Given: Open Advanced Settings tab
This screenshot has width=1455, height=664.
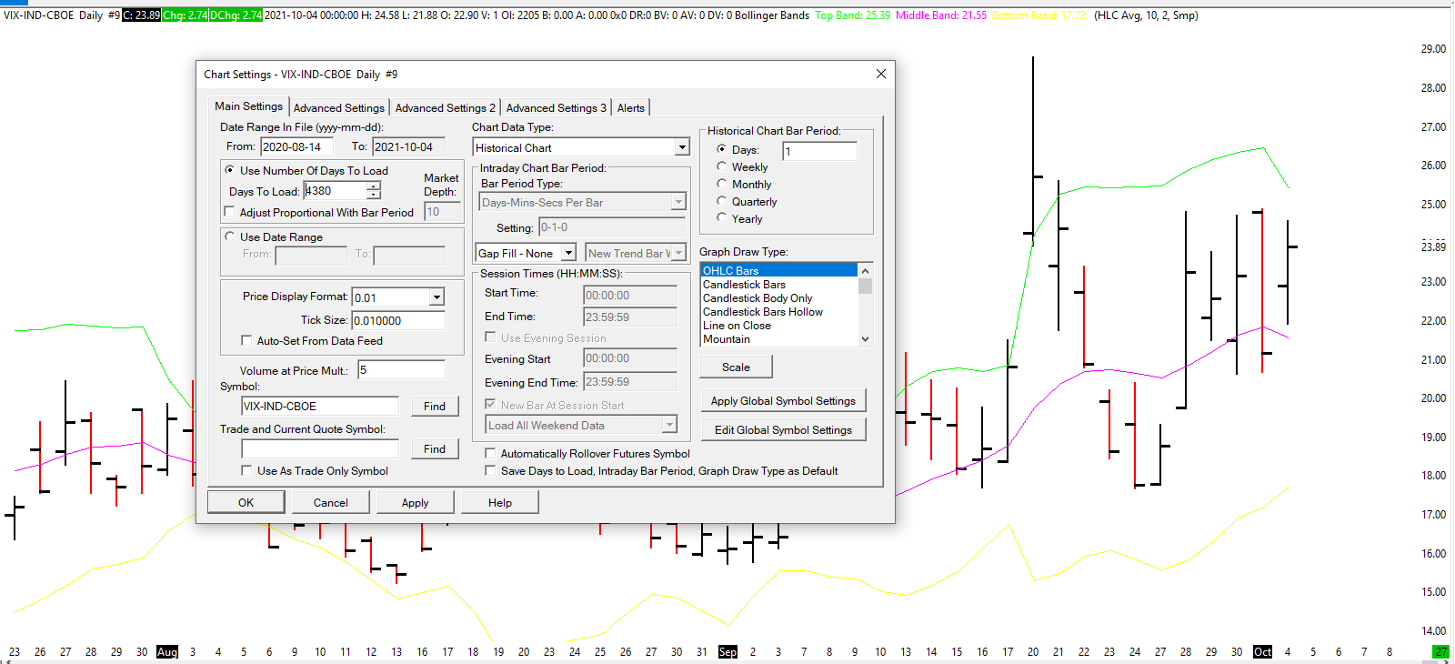Looking at the screenshot, I should (338, 108).
